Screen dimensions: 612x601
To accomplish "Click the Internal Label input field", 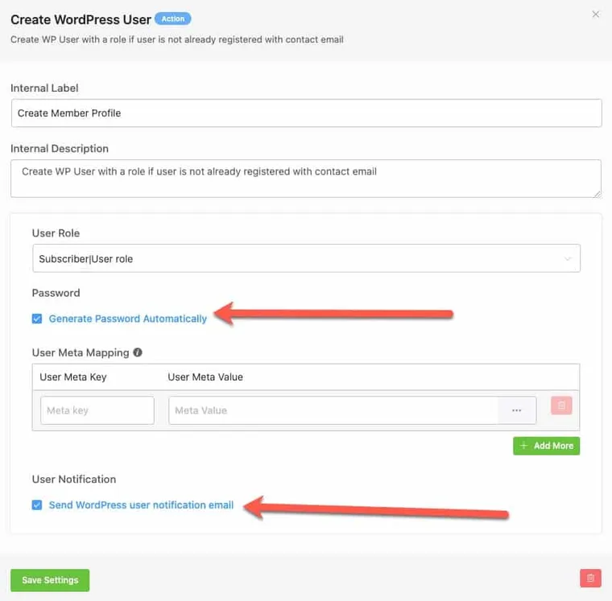I will pos(306,113).
